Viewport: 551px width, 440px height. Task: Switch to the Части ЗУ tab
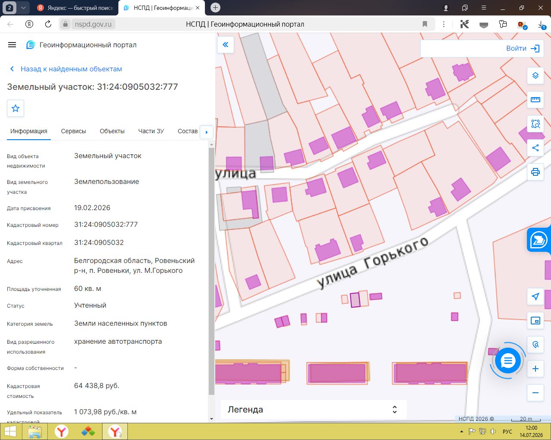[151, 131]
